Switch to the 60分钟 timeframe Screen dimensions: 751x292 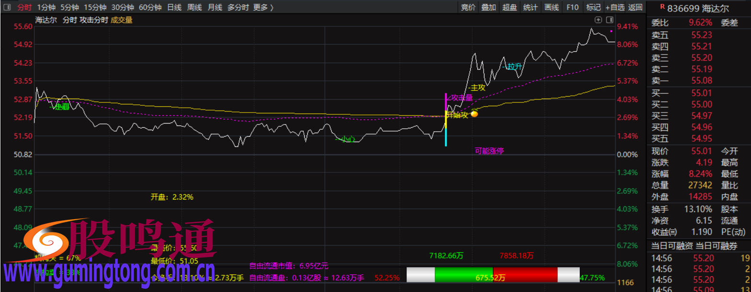(x=150, y=7)
